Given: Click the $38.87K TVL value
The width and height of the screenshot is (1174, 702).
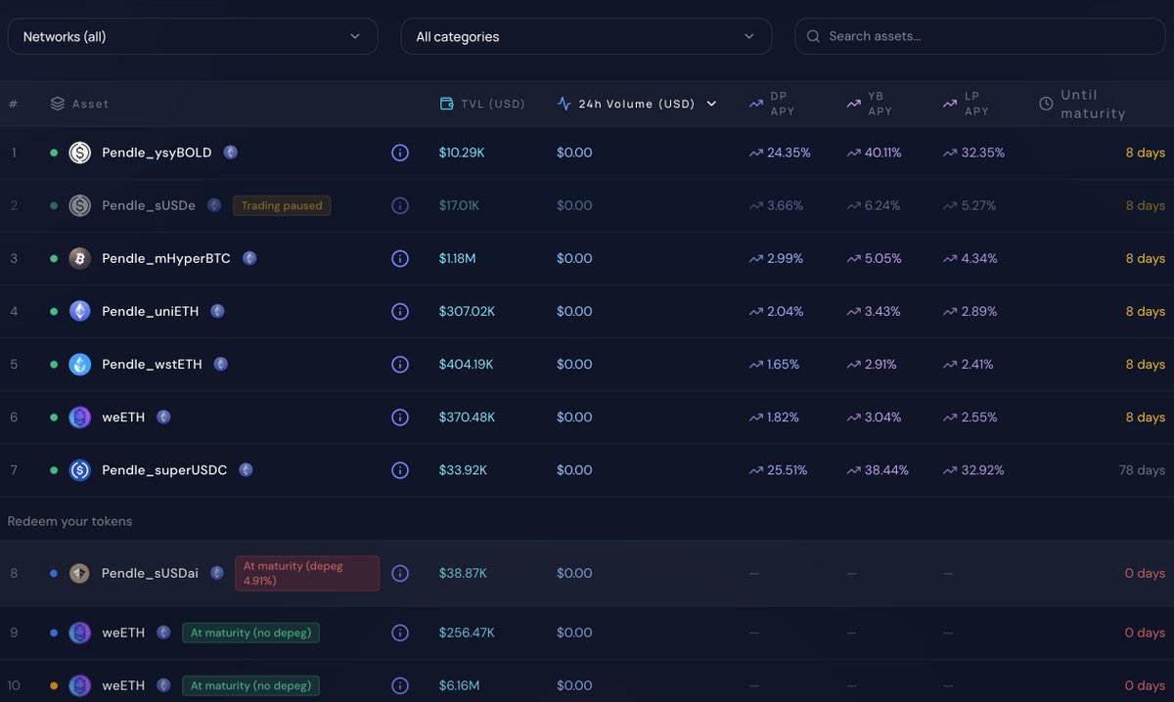Looking at the screenshot, I should [x=463, y=573].
